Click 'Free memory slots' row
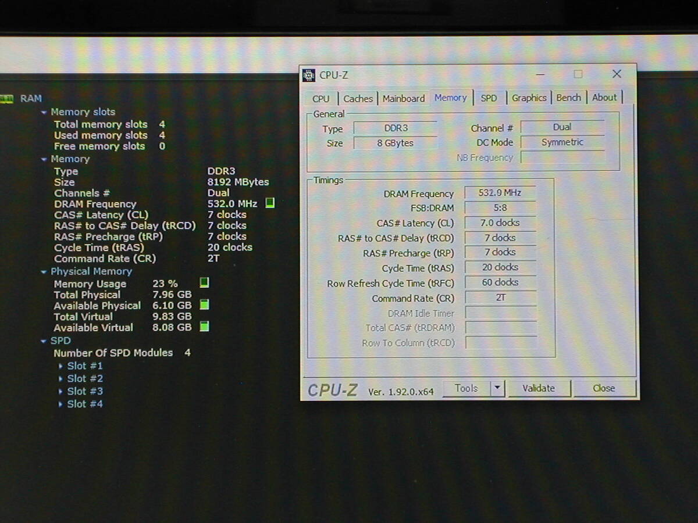This screenshot has height=523, width=698. click(109, 146)
